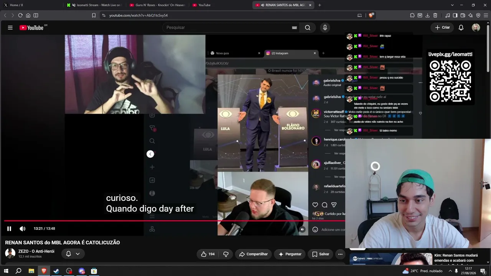Screen dimensions: 491x276
Task: Switch to the leomatti Stream tab
Action: [x=94, y=5]
